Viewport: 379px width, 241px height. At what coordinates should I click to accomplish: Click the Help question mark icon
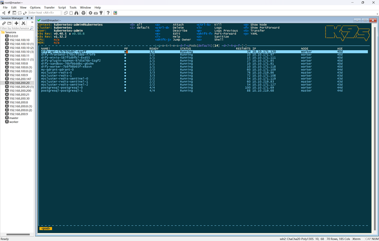(108, 13)
